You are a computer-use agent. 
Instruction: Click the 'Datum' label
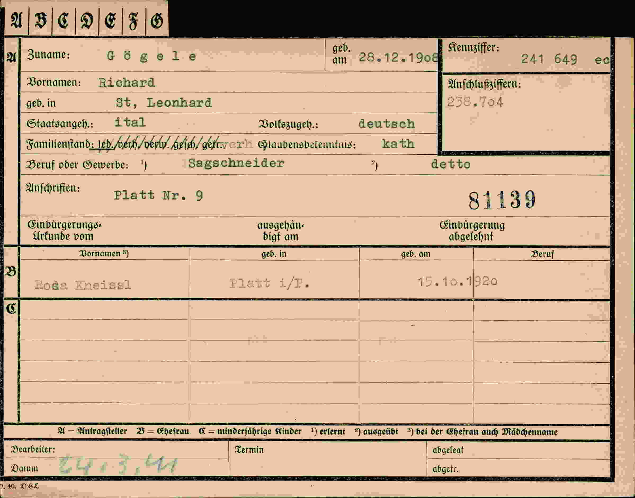pos(24,468)
